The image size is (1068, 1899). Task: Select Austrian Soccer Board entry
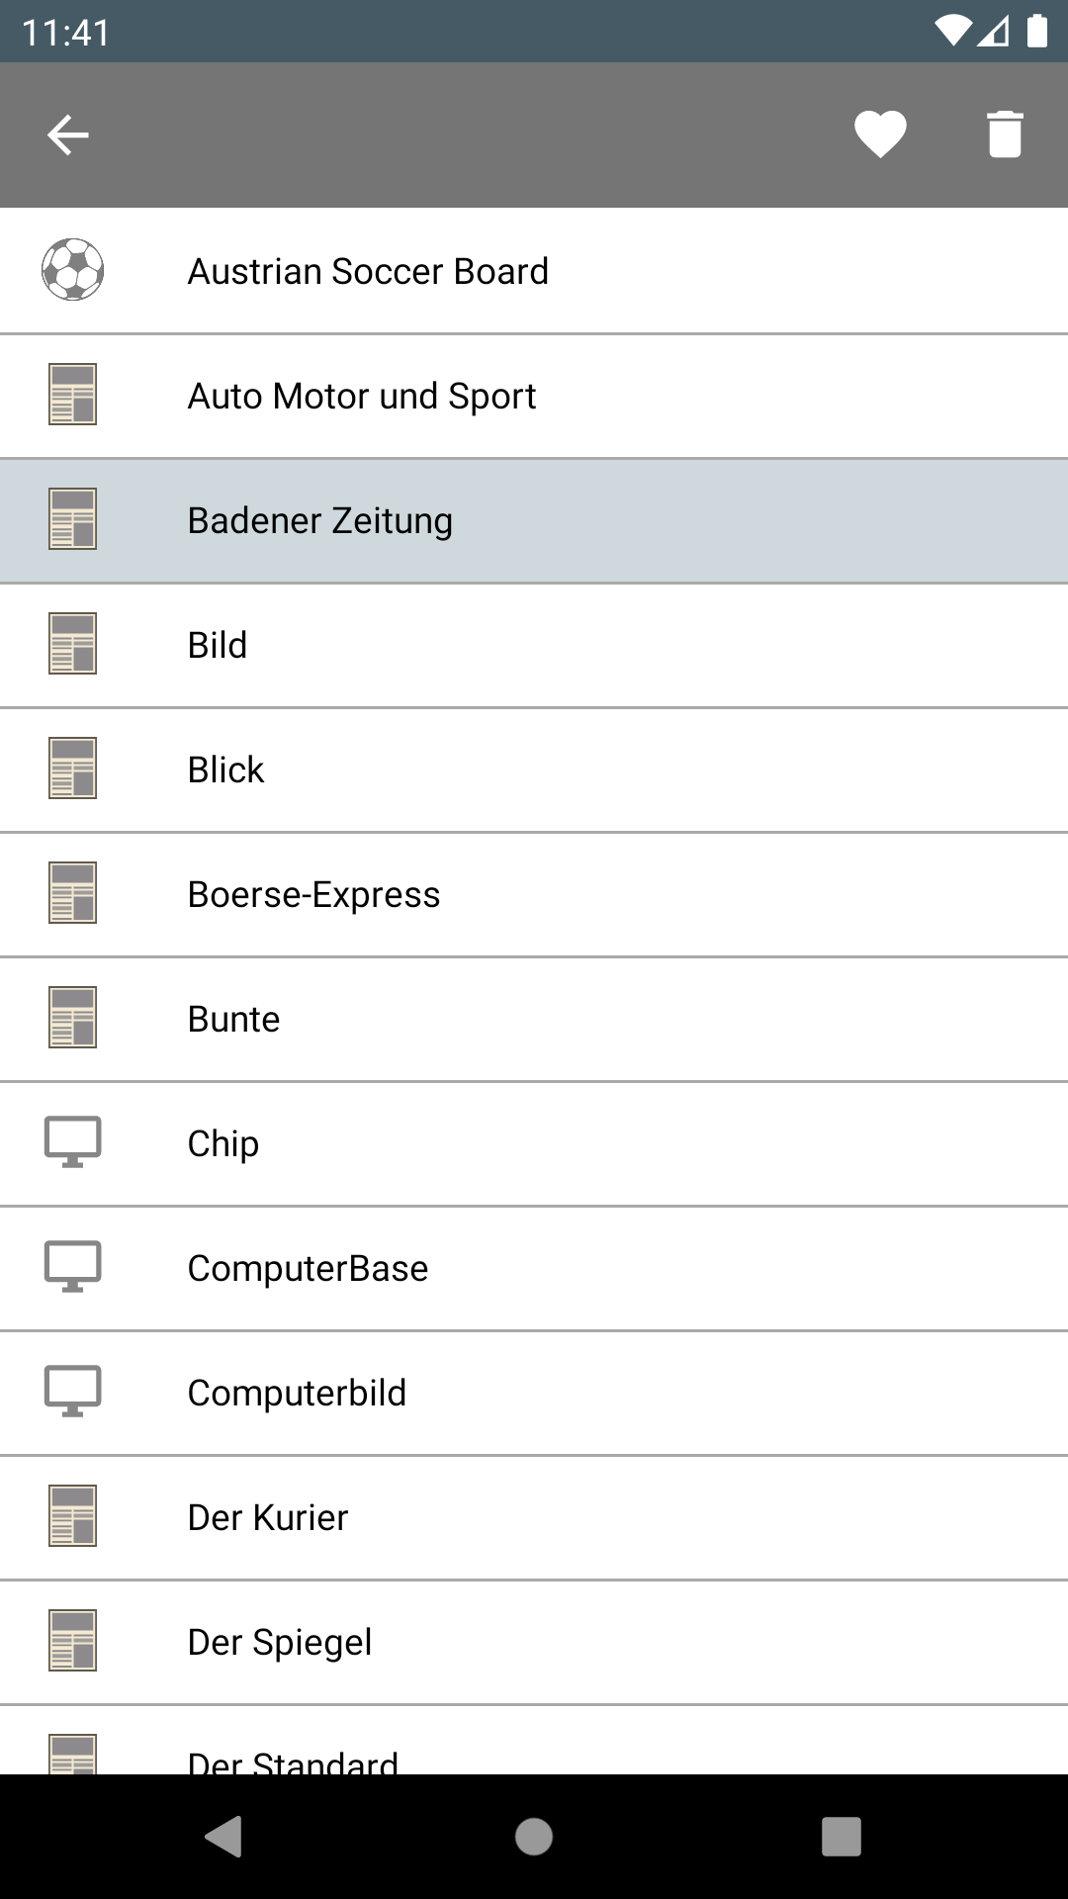click(x=534, y=271)
